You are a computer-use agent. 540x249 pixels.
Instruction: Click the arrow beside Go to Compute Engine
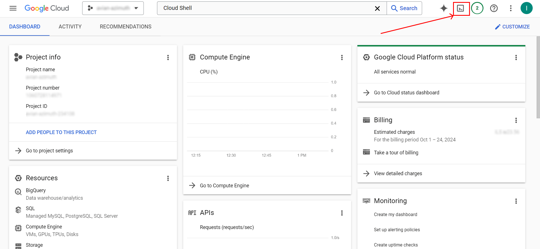point(192,185)
